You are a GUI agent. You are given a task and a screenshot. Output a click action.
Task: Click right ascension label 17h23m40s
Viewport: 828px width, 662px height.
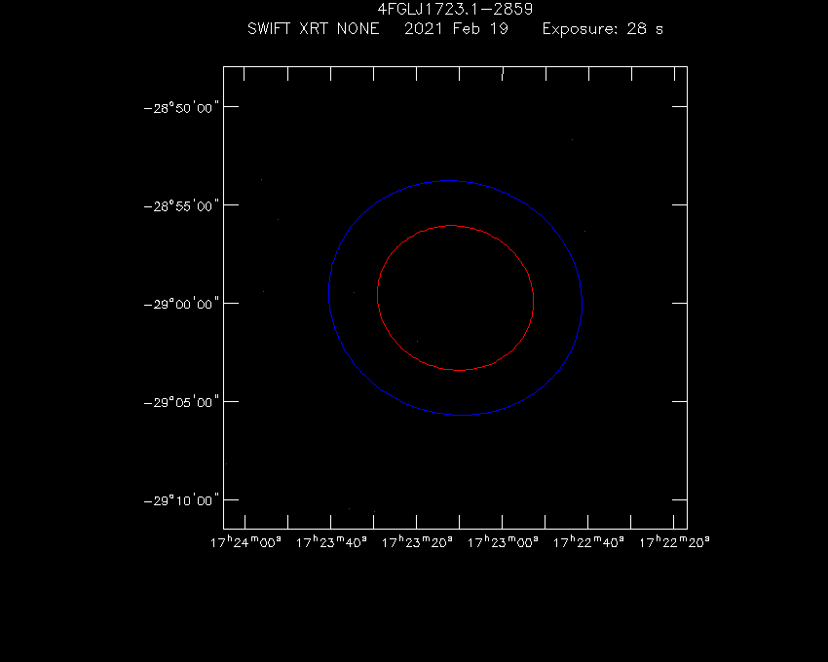tap(331, 542)
